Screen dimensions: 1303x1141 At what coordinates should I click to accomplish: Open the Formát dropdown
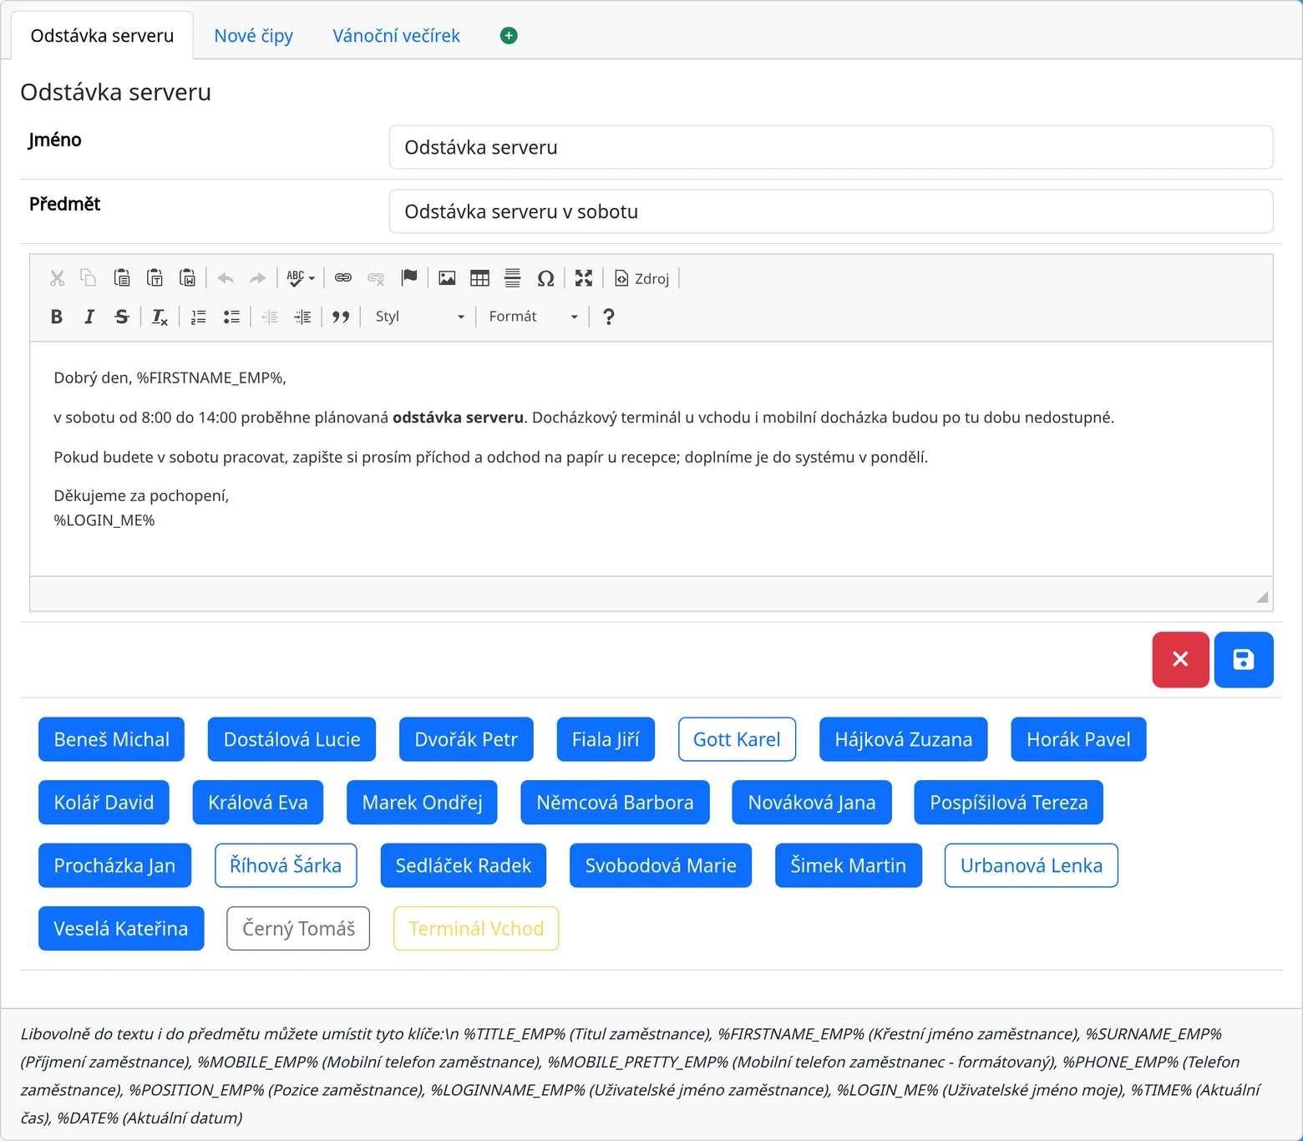(x=533, y=317)
